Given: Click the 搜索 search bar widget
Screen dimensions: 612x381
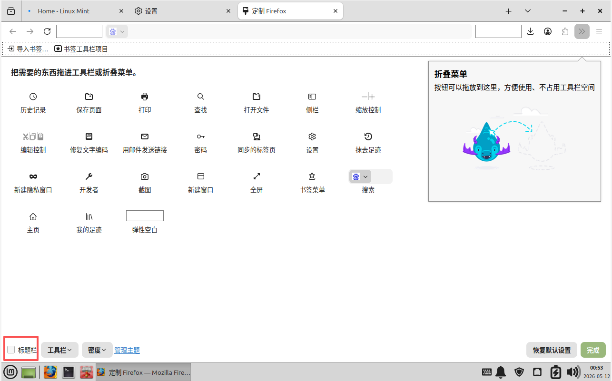Looking at the screenshot, I should [x=371, y=176].
